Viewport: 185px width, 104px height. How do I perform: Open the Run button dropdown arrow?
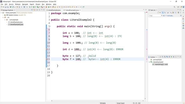(x=36, y=7)
